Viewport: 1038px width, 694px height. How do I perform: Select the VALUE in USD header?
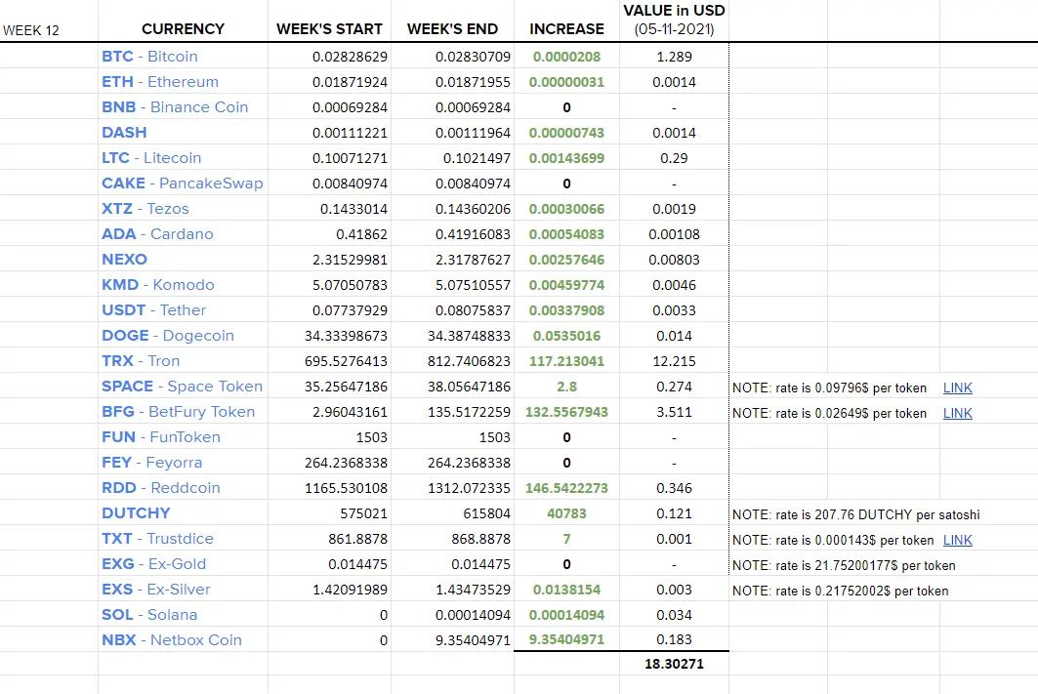click(674, 20)
